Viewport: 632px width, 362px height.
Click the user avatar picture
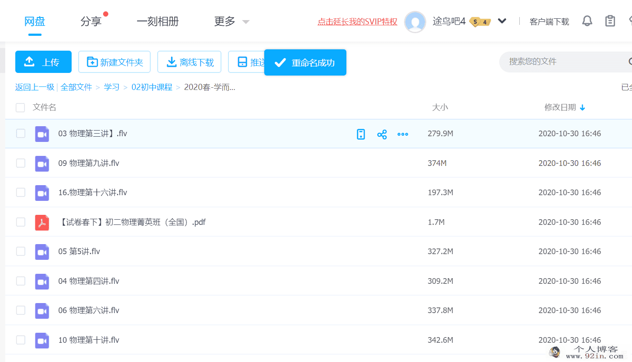(x=415, y=22)
